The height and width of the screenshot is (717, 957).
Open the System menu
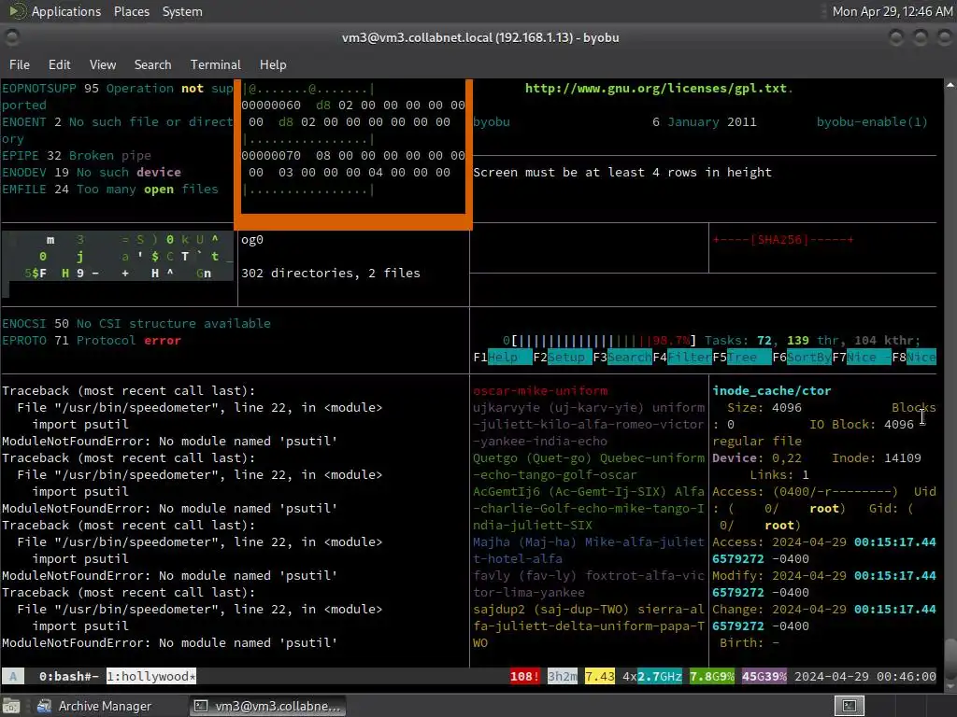[182, 11]
